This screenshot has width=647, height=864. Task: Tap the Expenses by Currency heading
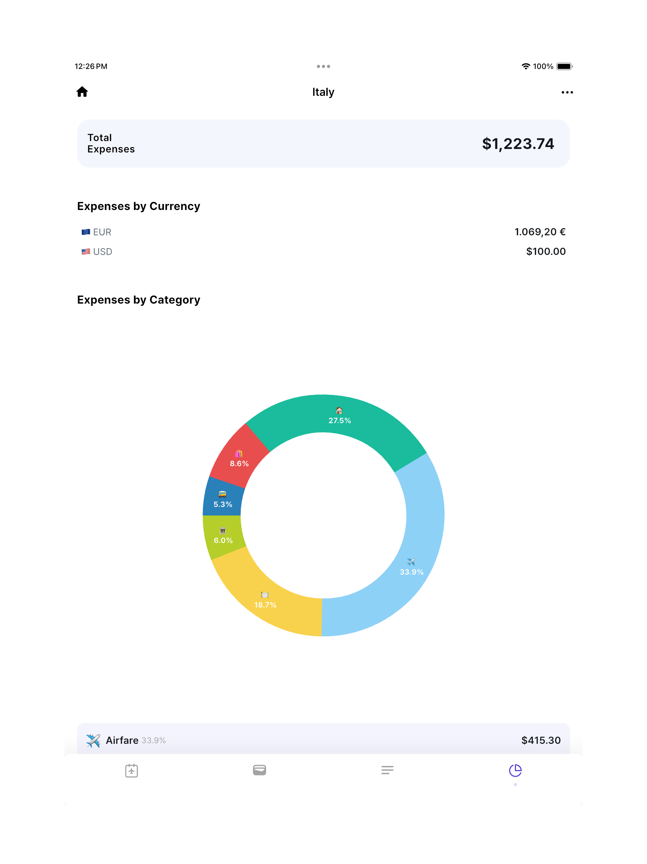coord(139,206)
